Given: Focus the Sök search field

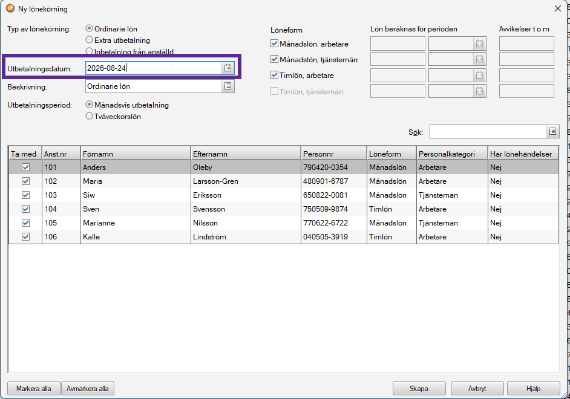Looking at the screenshot, I should click(488, 131).
